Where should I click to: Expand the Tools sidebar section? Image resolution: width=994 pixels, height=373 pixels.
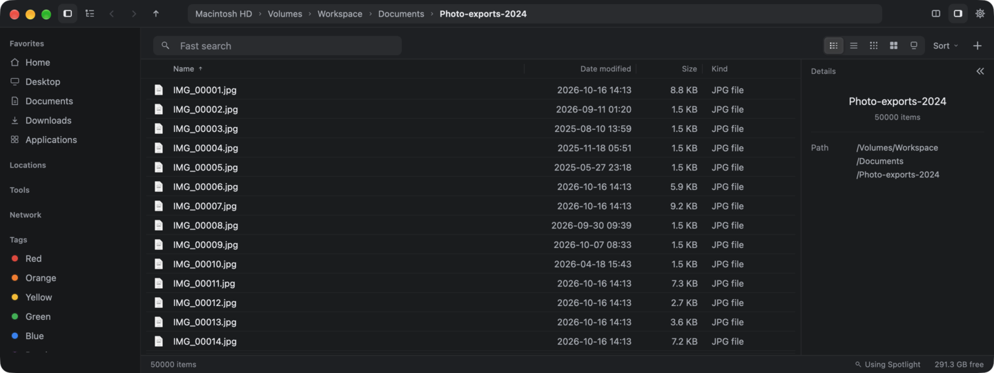19,190
